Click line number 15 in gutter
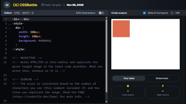Image resolution: width=186 pixels, height=104 pixels. coord(5,101)
